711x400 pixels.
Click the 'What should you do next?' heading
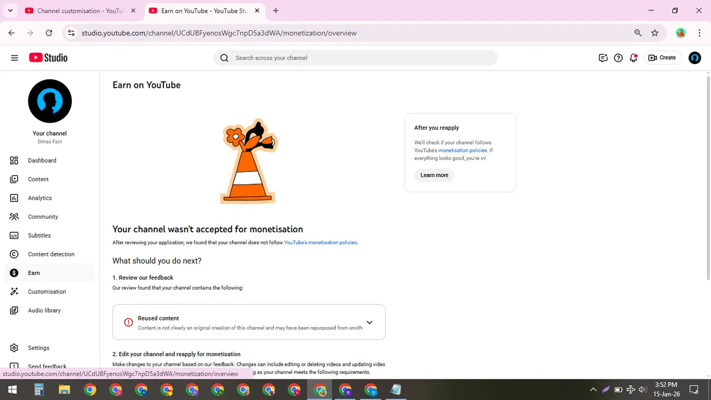(x=157, y=261)
